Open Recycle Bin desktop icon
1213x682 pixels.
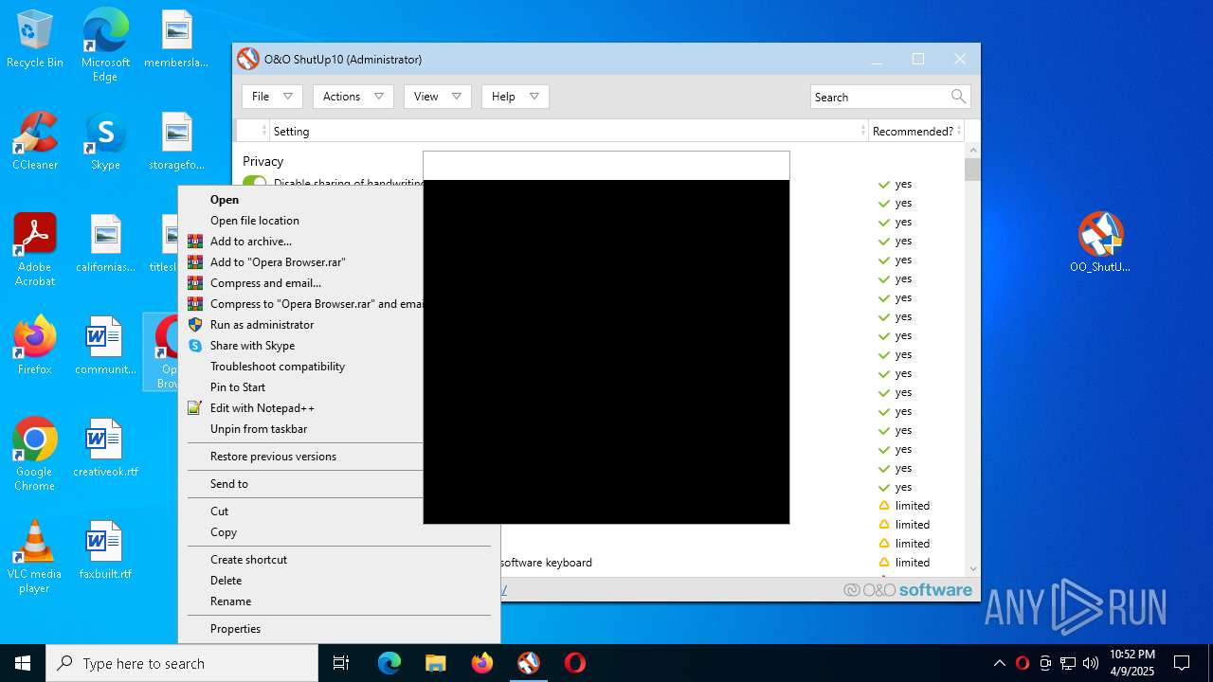(x=35, y=41)
